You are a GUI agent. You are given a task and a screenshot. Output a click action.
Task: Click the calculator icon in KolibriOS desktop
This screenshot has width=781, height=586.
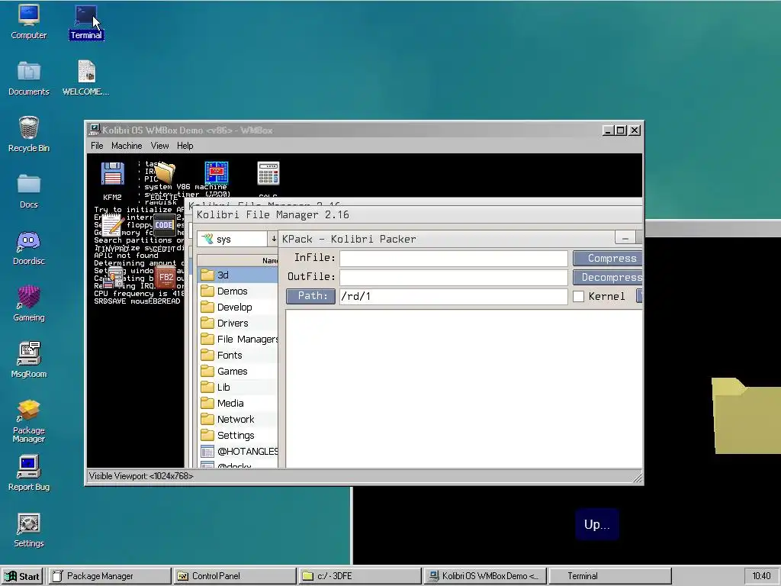(x=268, y=175)
